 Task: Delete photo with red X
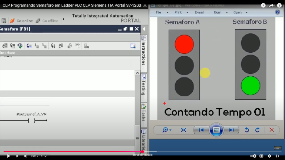pos(272,130)
